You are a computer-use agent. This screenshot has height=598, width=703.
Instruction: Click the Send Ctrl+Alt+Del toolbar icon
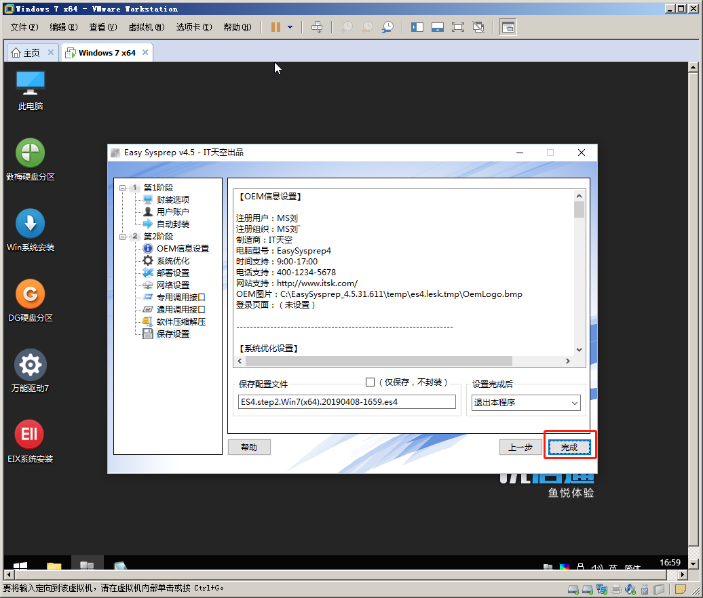pos(317,27)
